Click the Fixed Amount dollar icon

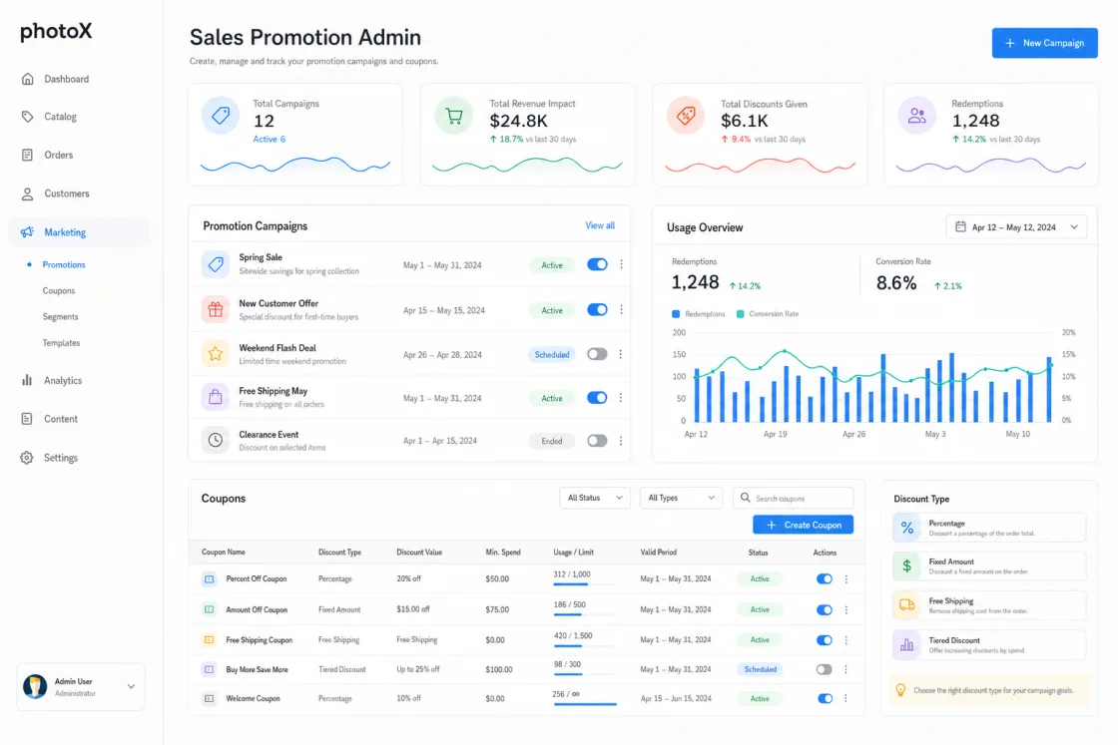[907, 566]
